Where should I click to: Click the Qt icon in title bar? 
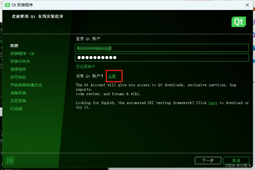tap(7, 5)
